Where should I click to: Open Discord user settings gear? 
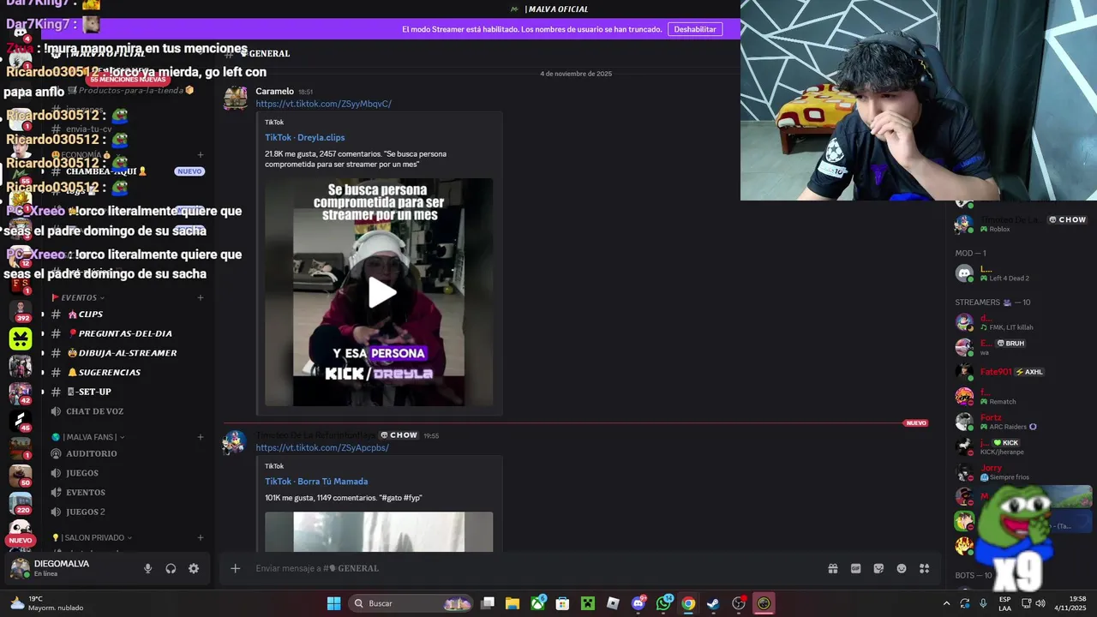[x=194, y=568]
